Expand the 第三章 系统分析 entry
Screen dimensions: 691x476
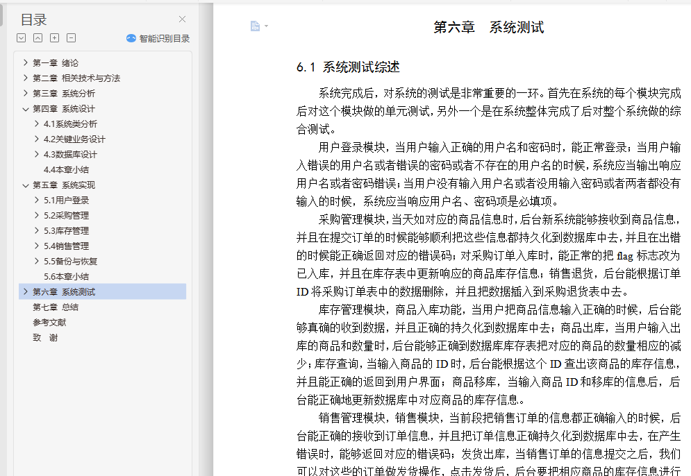tap(26, 94)
